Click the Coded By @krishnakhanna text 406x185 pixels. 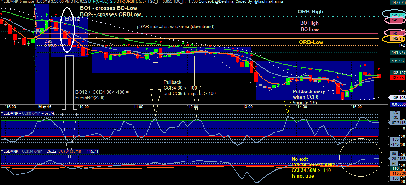tap(259, 1)
